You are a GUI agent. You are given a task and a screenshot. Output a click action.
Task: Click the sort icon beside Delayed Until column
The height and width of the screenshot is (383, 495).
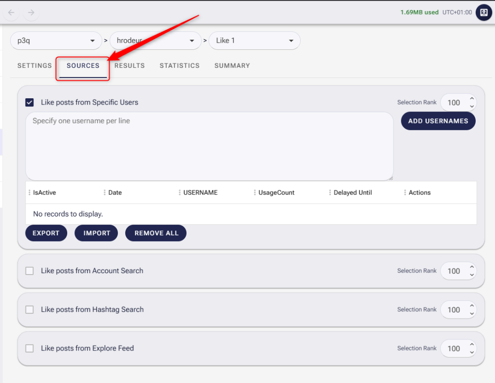pyautogui.click(x=330, y=192)
